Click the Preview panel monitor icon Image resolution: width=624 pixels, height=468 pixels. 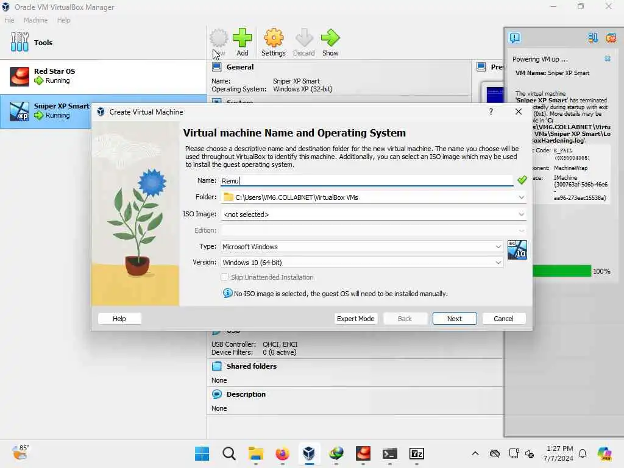(481, 67)
